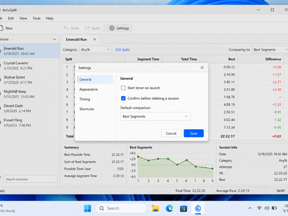Image resolution: width=288 pixels, height=216 pixels.
Task: Open the Tools menu
Action: (37, 18)
